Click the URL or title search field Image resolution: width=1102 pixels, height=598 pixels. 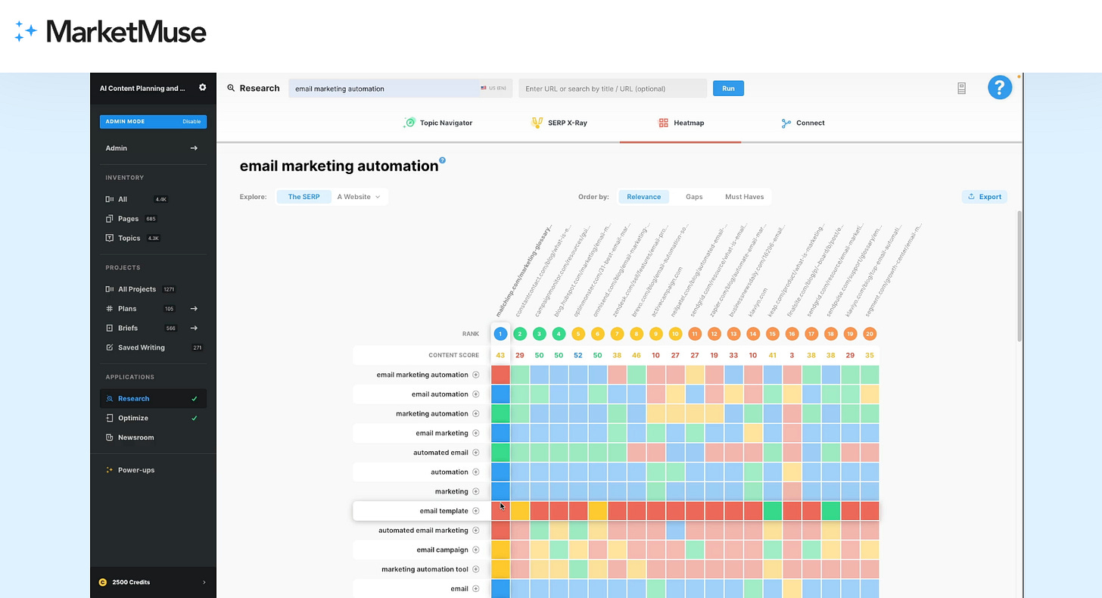click(613, 89)
